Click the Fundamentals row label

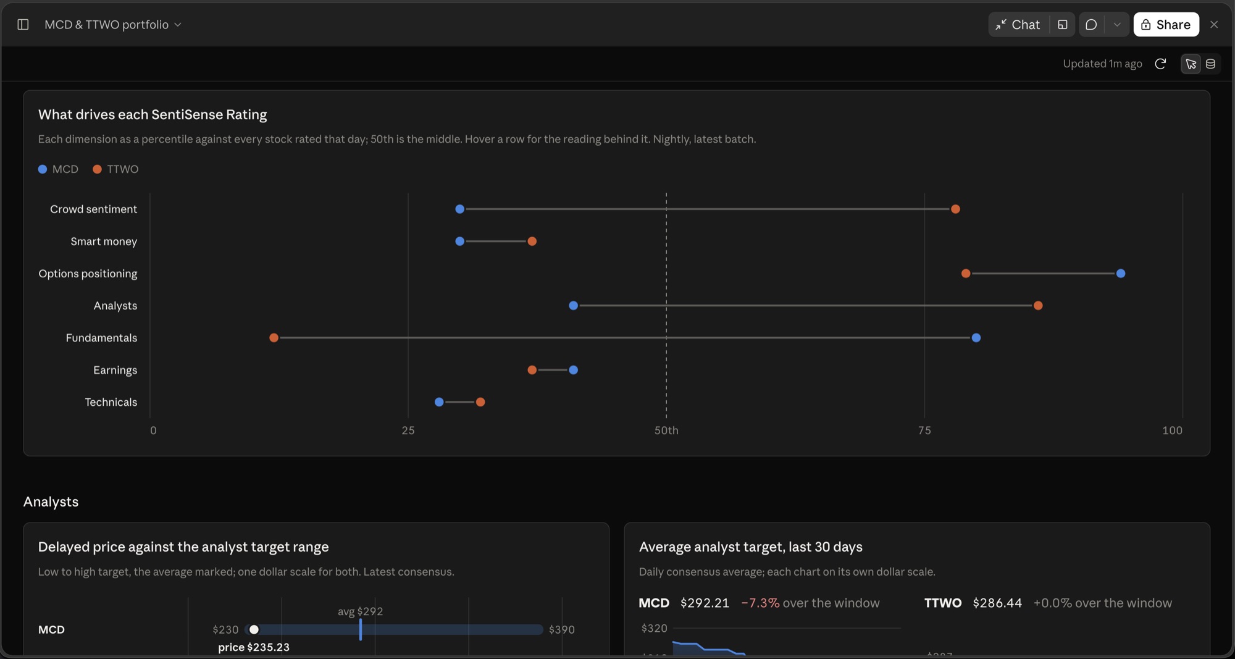(101, 338)
